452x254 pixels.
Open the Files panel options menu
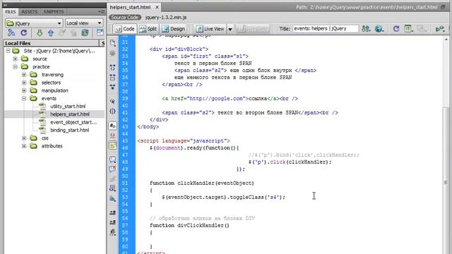101,11
